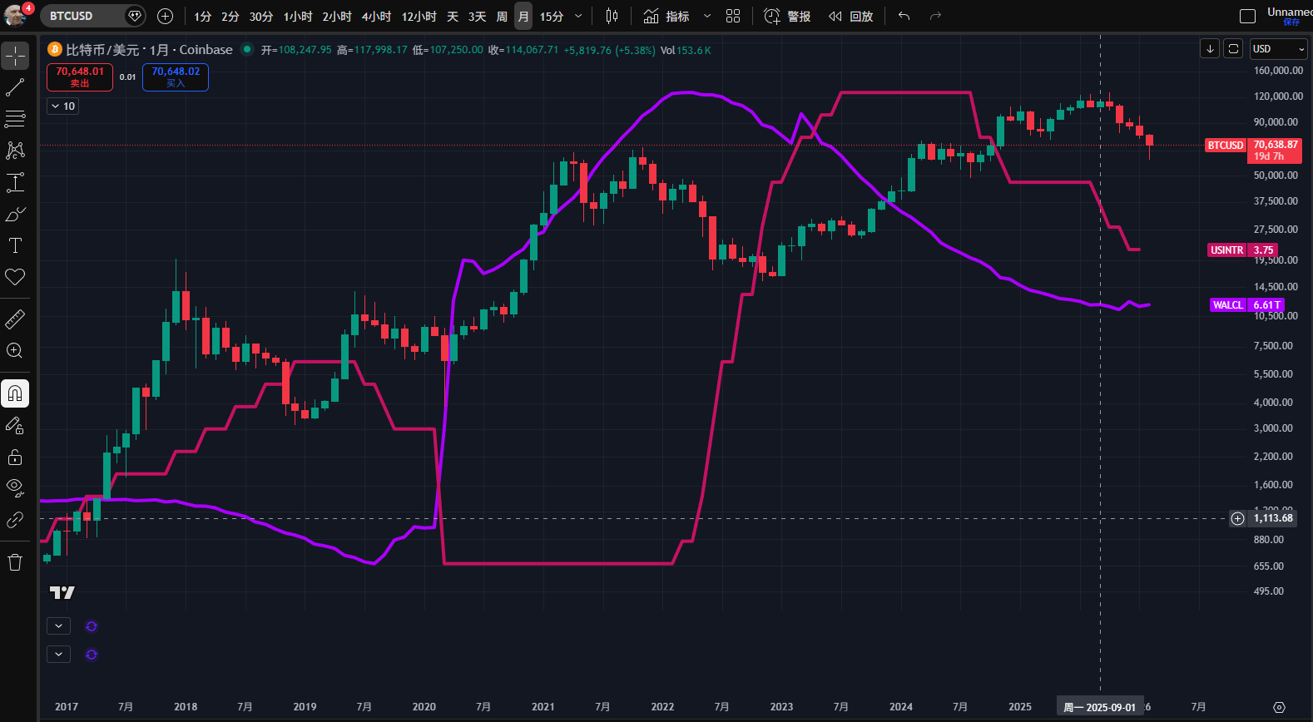1313x722 pixels.
Task: Click the 比特币/美元 symbol title
Action: [x=102, y=49]
